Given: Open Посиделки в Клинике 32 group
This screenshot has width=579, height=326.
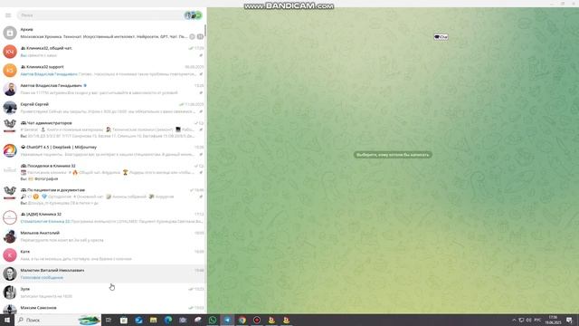Looking at the screenshot, I should [x=103, y=172].
